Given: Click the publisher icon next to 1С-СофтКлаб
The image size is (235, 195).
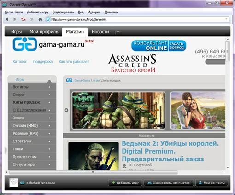Looking at the screenshot, I should tap(124, 165).
